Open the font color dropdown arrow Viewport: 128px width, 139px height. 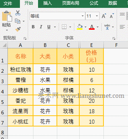pyautogui.click(x=97, y=27)
